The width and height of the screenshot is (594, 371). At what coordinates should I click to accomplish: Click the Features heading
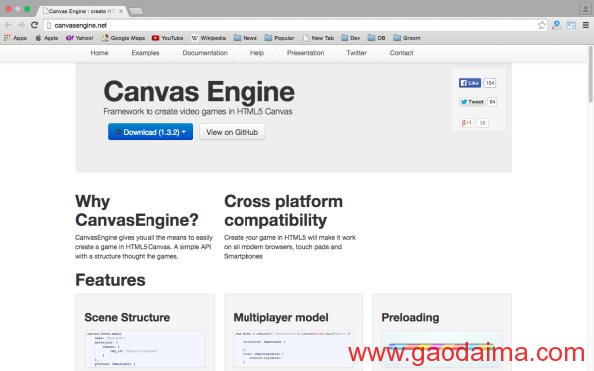pyautogui.click(x=110, y=280)
